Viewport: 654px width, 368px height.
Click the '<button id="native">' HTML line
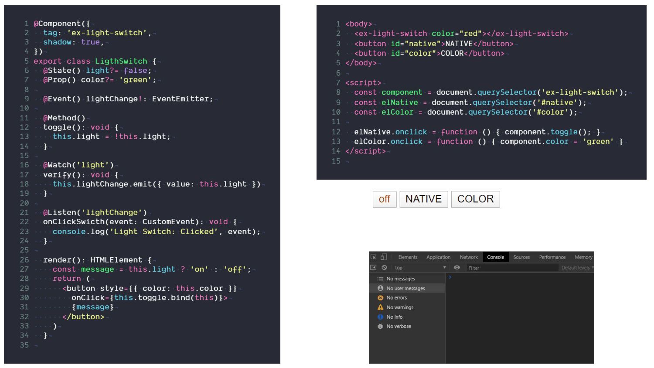pos(434,44)
